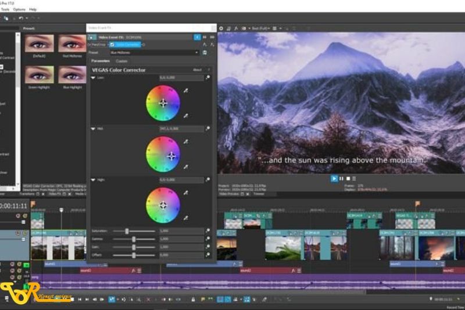Animate the High color wheel parameter

208,180
